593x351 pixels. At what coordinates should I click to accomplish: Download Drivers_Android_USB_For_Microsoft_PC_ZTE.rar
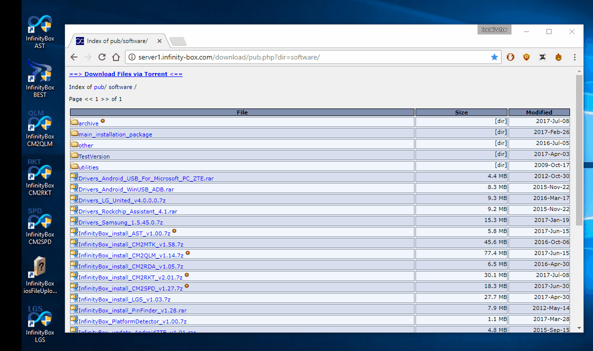[146, 178]
